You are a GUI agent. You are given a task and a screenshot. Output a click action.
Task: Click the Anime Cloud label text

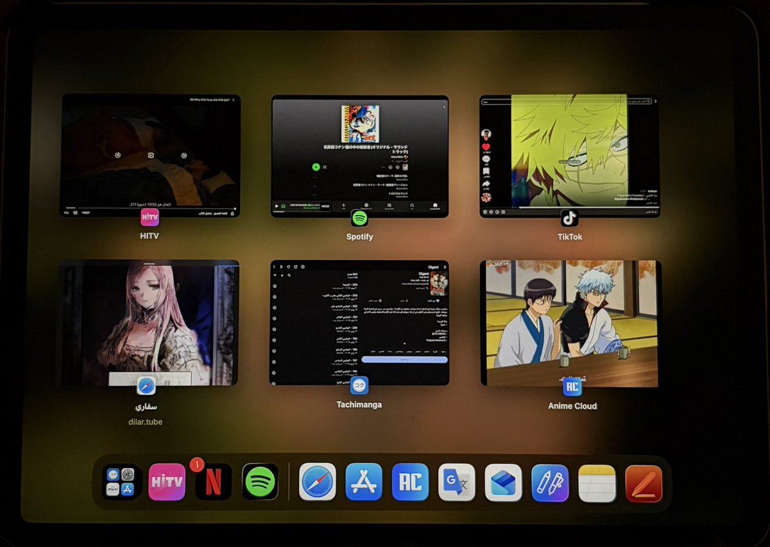[572, 406]
